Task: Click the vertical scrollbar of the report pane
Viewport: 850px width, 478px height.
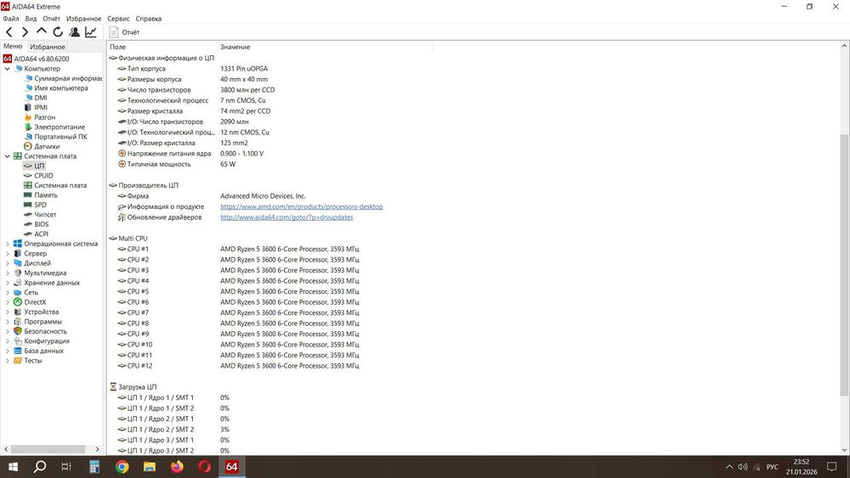Action: pyautogui.click(x=845, y=265)
